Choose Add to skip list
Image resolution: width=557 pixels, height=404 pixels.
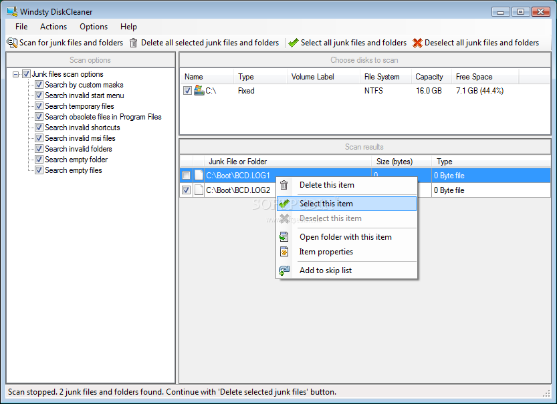coord(346,270)
